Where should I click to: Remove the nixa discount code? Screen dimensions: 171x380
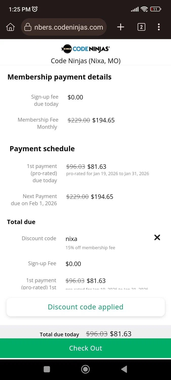coord(157,237)
